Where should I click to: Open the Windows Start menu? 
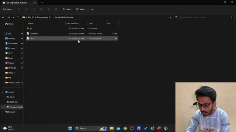(70, 128)
